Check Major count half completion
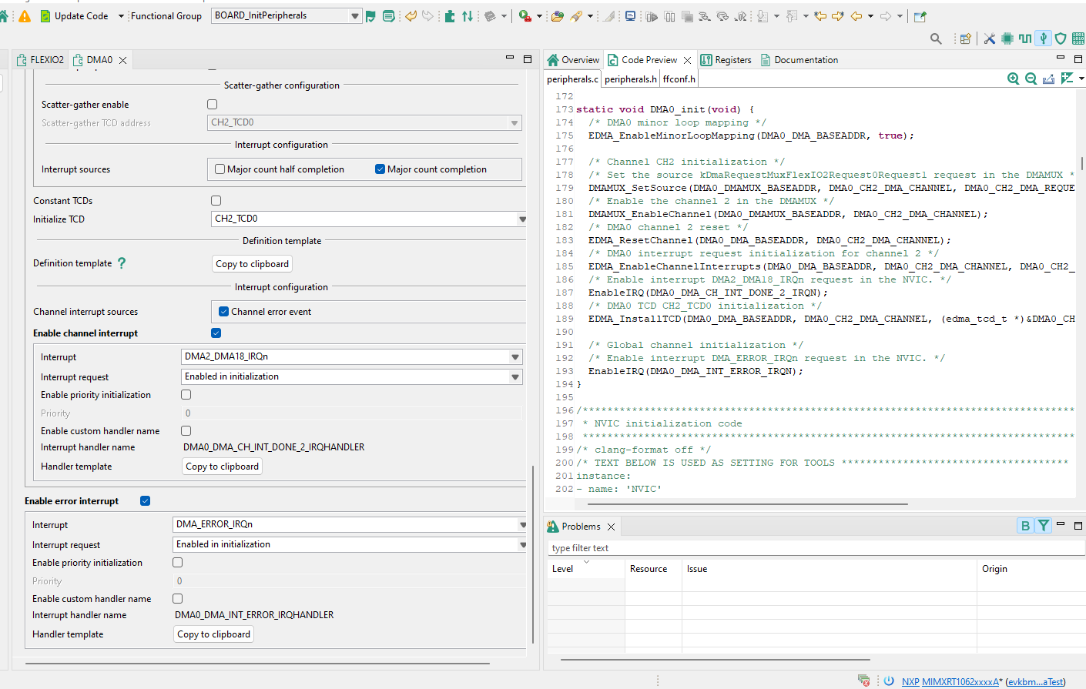The image size is (1086, 689). point(220,169)
